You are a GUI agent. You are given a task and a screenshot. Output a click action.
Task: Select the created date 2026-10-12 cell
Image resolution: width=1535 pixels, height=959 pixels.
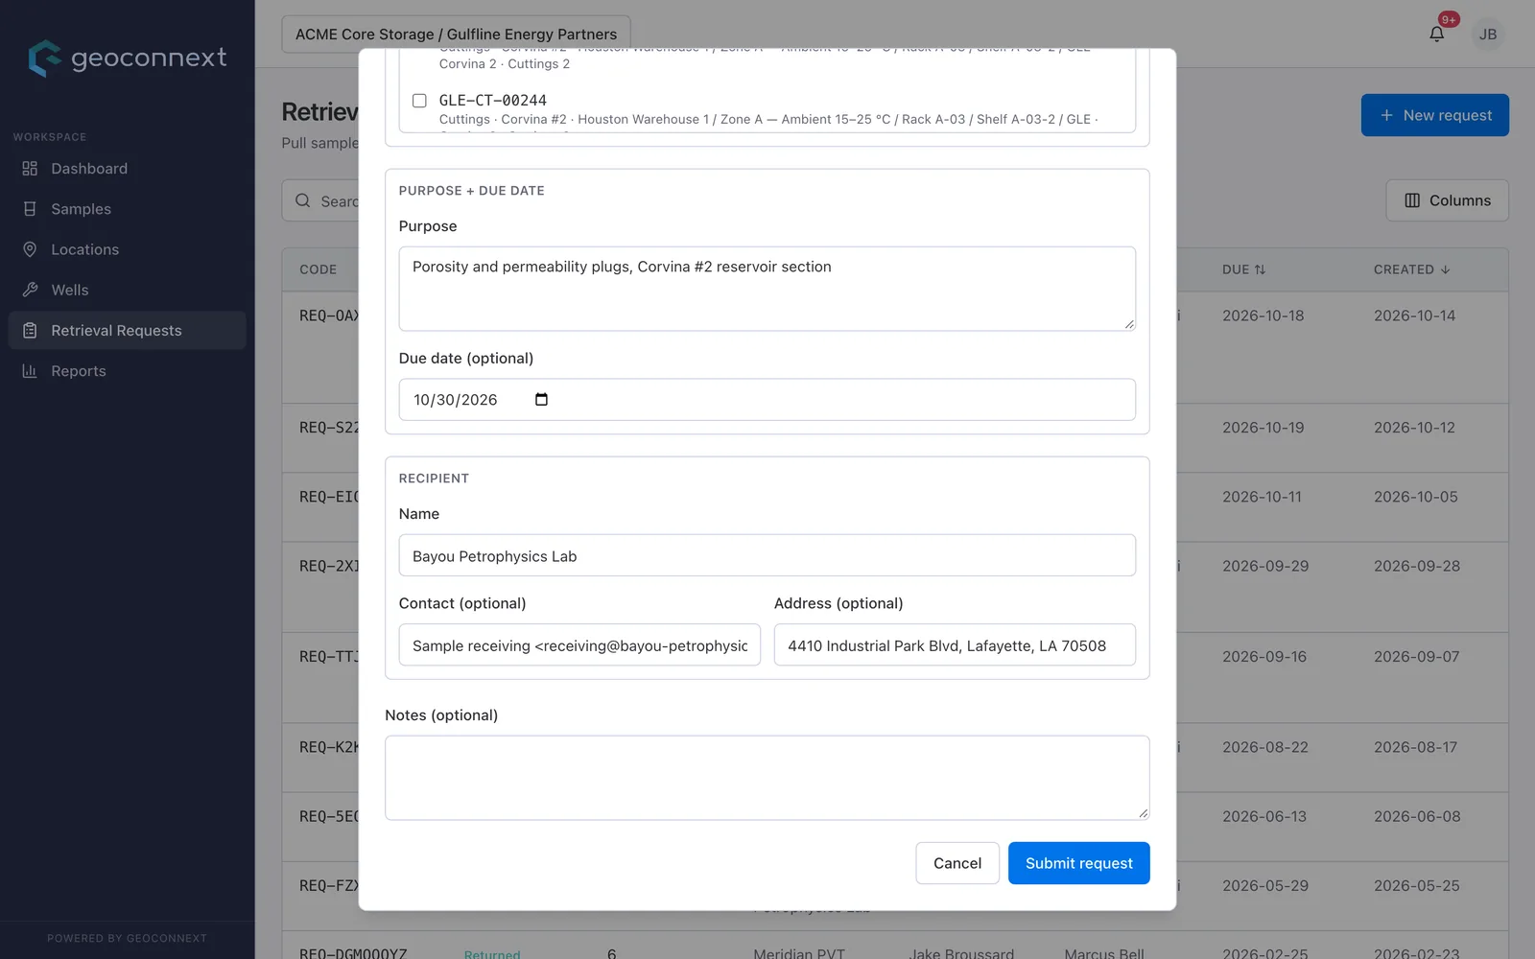pyautogui.click(x=1414, y=428)
